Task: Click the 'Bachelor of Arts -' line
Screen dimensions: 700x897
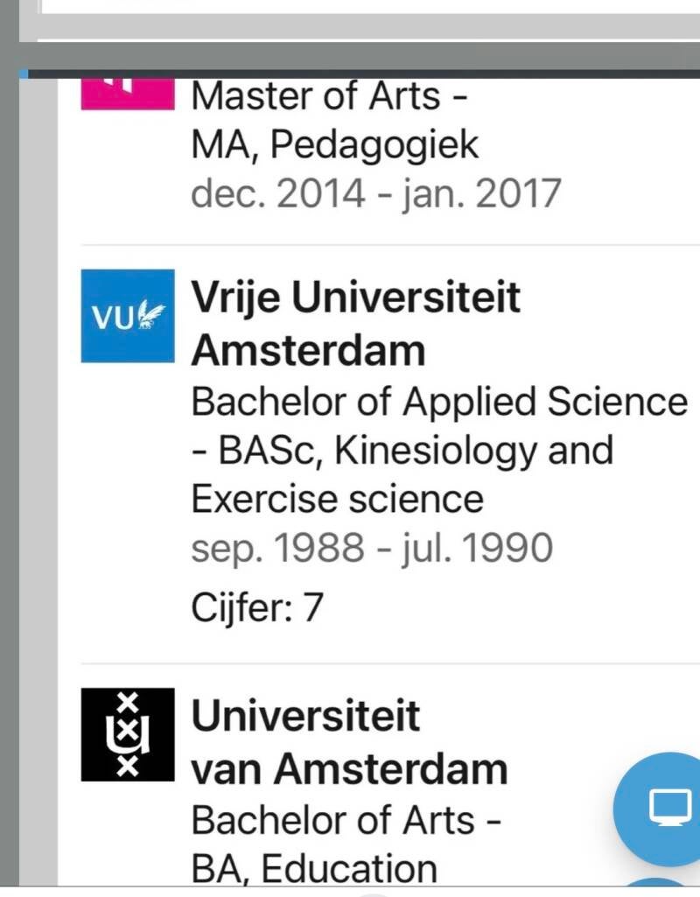Action: (346, 821)
